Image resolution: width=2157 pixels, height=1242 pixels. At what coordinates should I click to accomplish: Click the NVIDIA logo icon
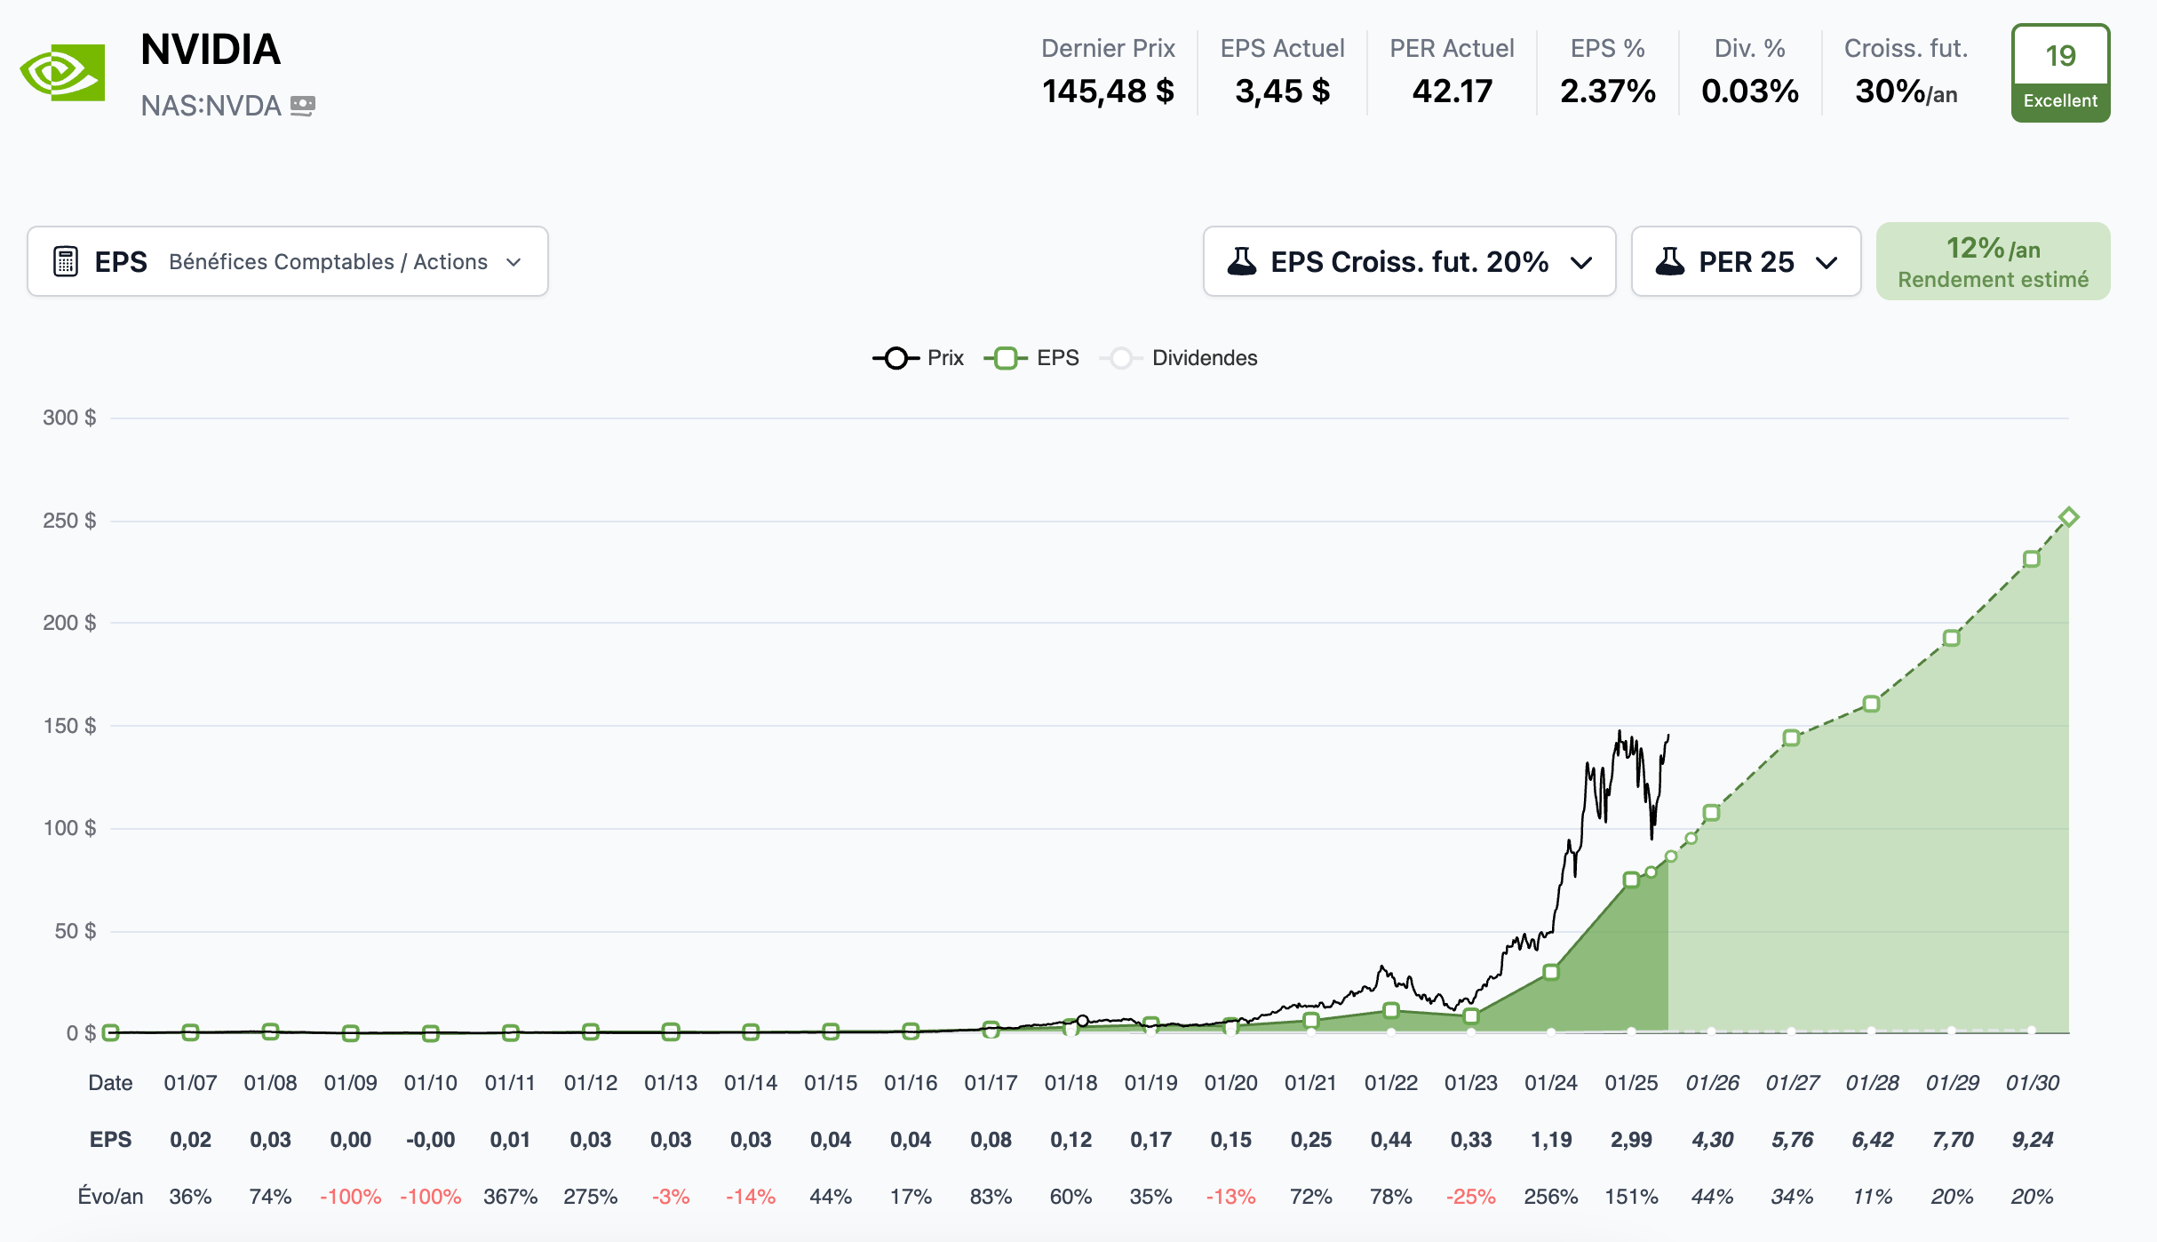[x=63, y=73]
